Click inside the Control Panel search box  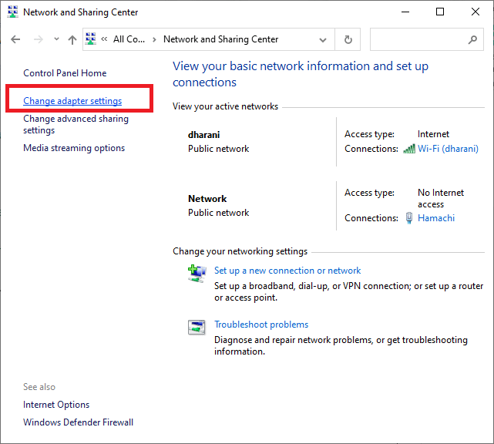[x=416, y=39]
